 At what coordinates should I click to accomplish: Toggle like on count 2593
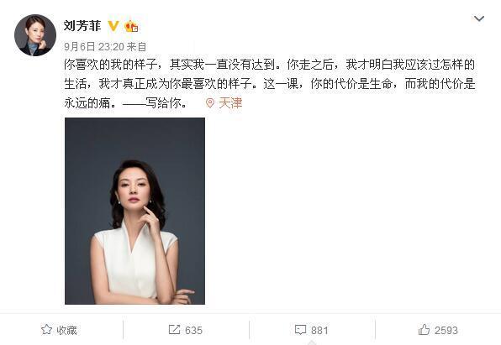(x=446, y=331)
